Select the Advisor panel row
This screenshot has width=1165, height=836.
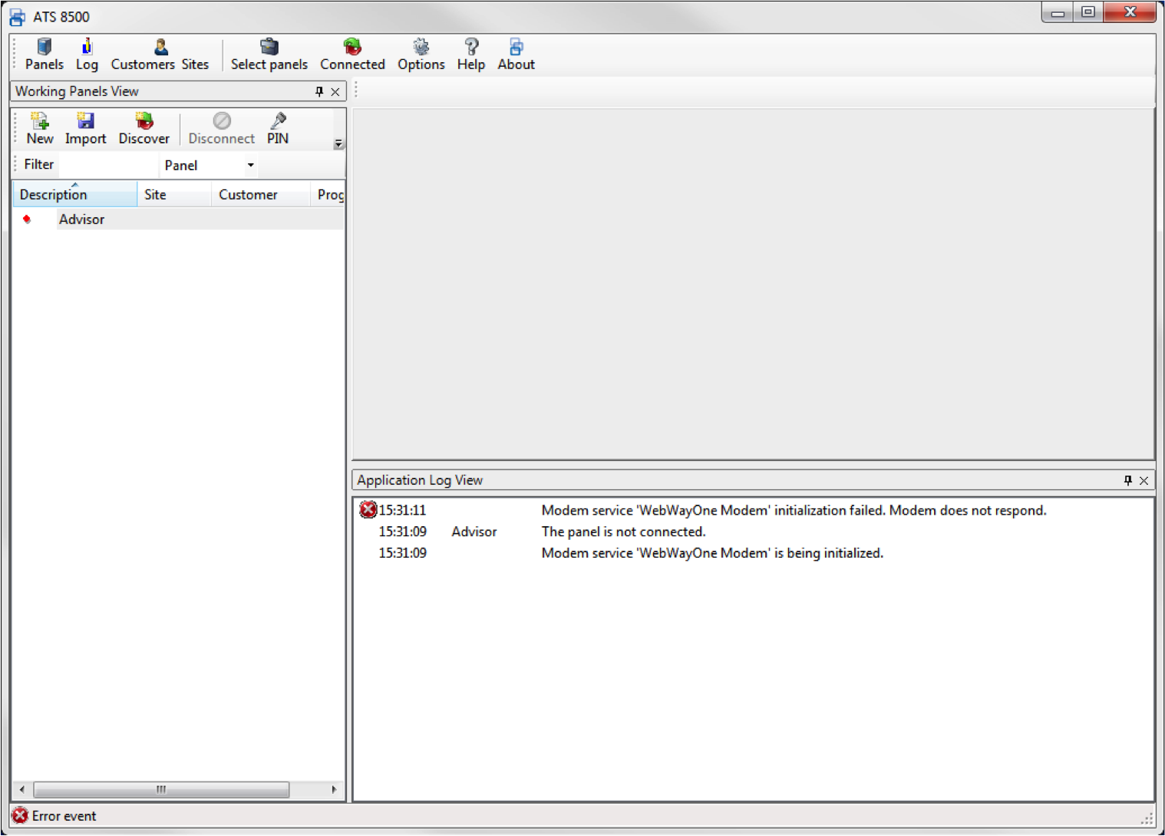(81, 219)
